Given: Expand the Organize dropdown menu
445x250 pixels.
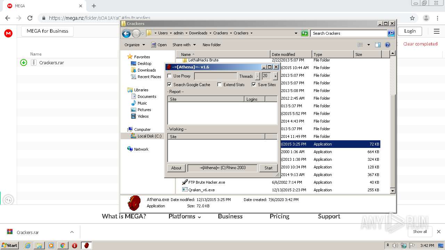Looking at the screenshot, I should click(135, 45).
